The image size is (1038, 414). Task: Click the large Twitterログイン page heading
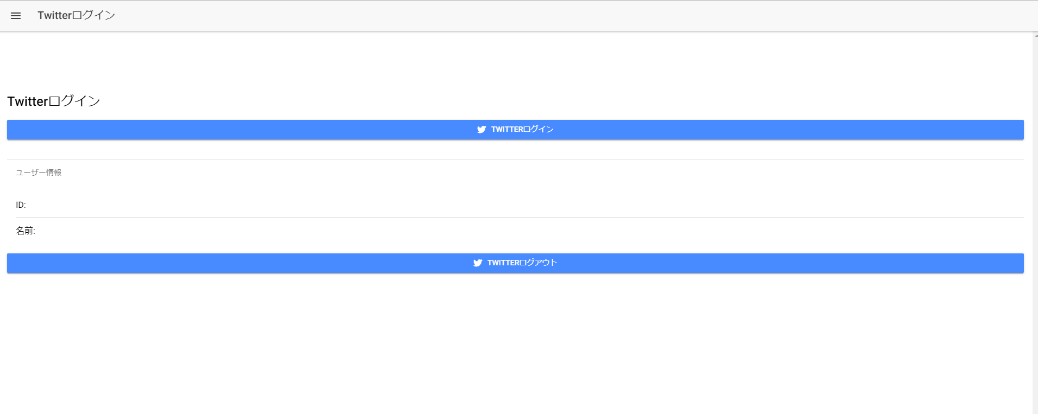tap(53, 101)
